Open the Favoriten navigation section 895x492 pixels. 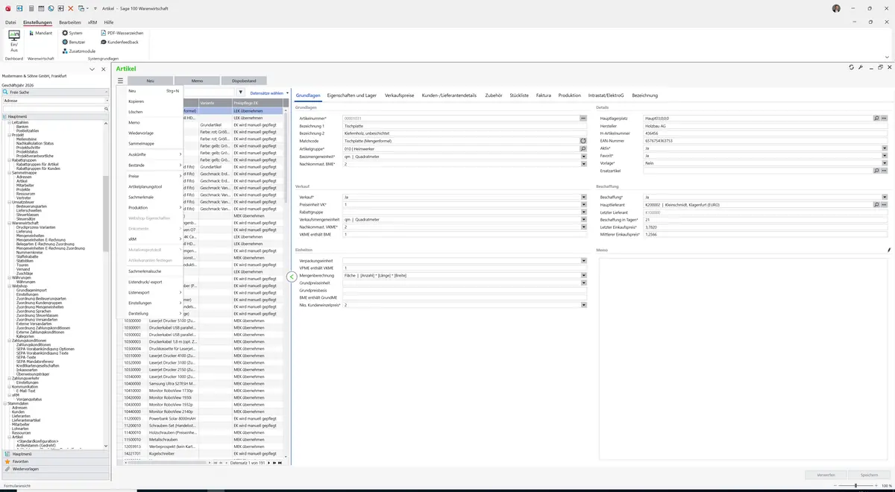[x=56, y=461]
